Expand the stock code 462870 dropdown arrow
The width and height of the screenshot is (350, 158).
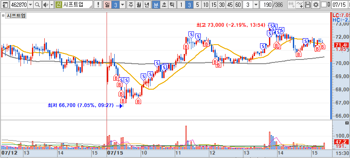(x=31, y=4)
